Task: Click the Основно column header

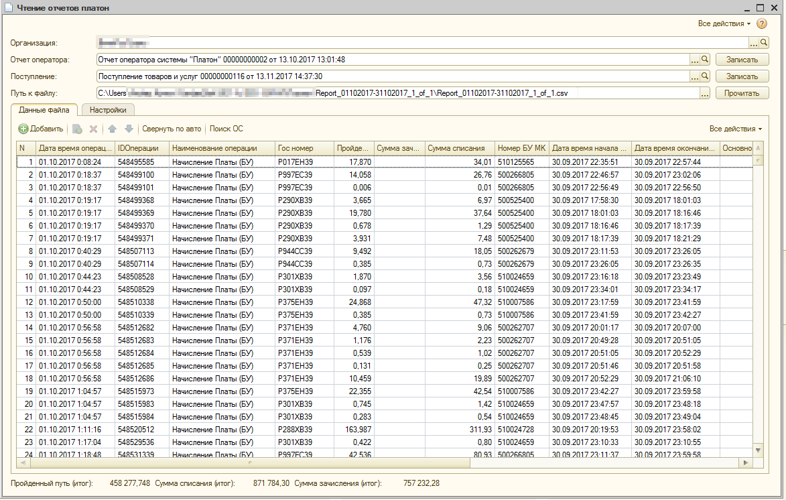Action: click(x=736, y=148)
